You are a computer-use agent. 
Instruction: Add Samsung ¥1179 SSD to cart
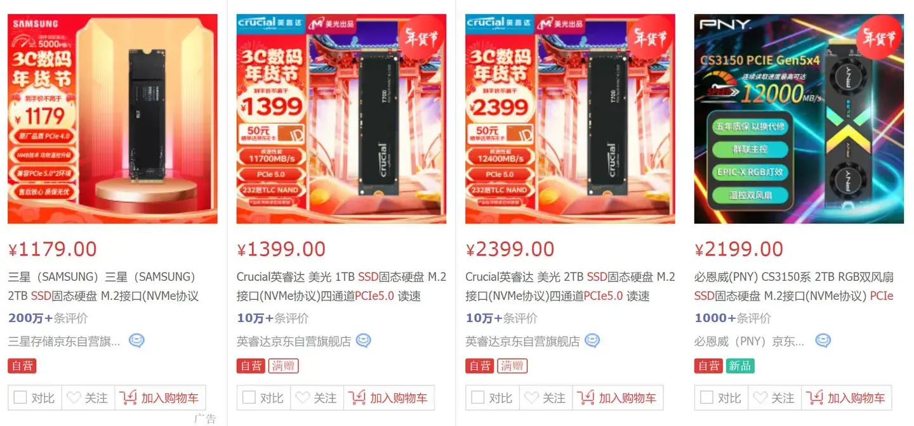point(160,398)
